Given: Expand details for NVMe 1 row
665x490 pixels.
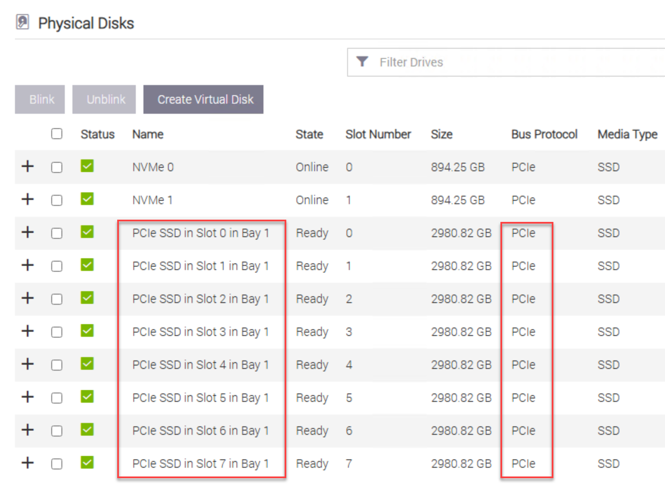Looking at the screenshot, I should point(28,200).
